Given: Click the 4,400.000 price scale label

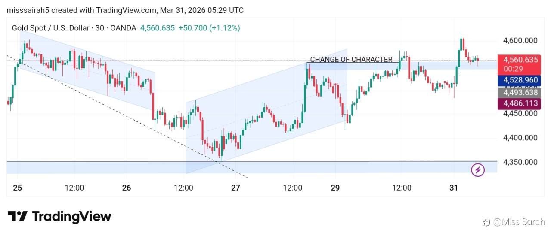Looking at the screenshot, I should [520, 138].
